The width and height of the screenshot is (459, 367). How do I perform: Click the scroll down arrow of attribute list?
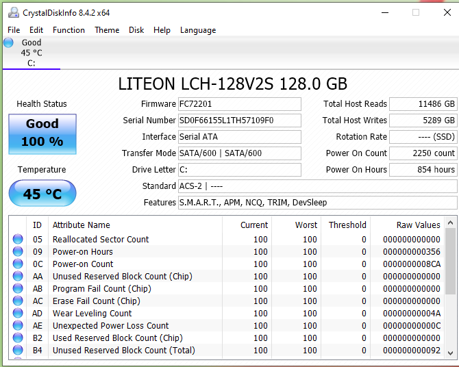[x=451, y=353]
